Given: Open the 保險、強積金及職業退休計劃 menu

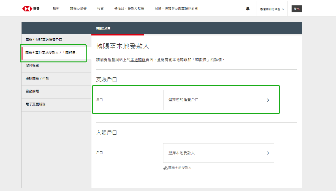Looking at the screenshot, I should pos(176,9).
